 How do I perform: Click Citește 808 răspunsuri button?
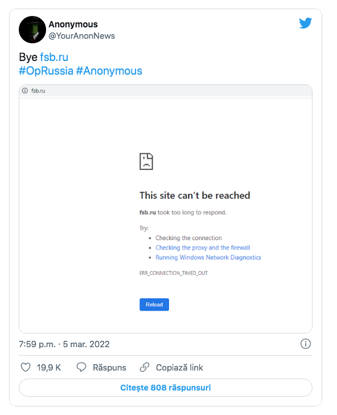166,388
